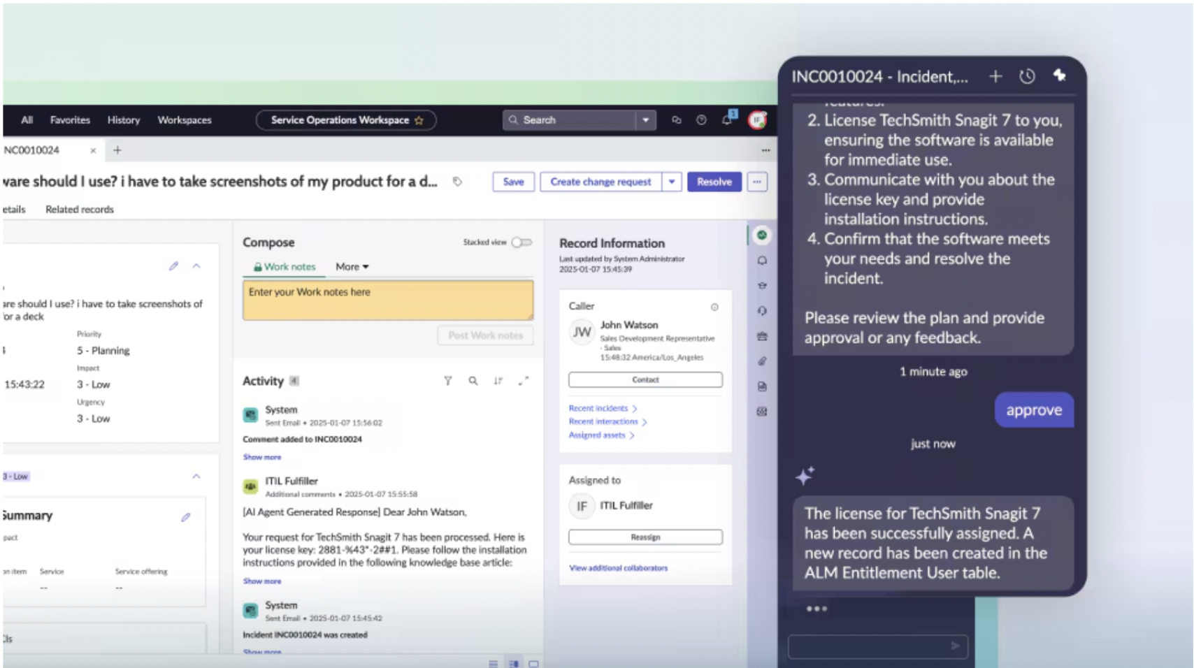Open Assigned assets link
Screen dimensions: 1194x668
click(x=601, y=435)
